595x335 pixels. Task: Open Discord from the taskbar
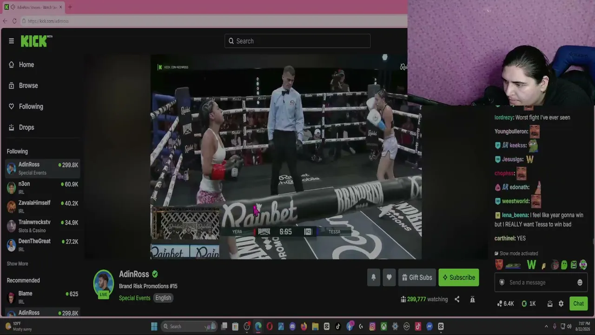point(292,326)
